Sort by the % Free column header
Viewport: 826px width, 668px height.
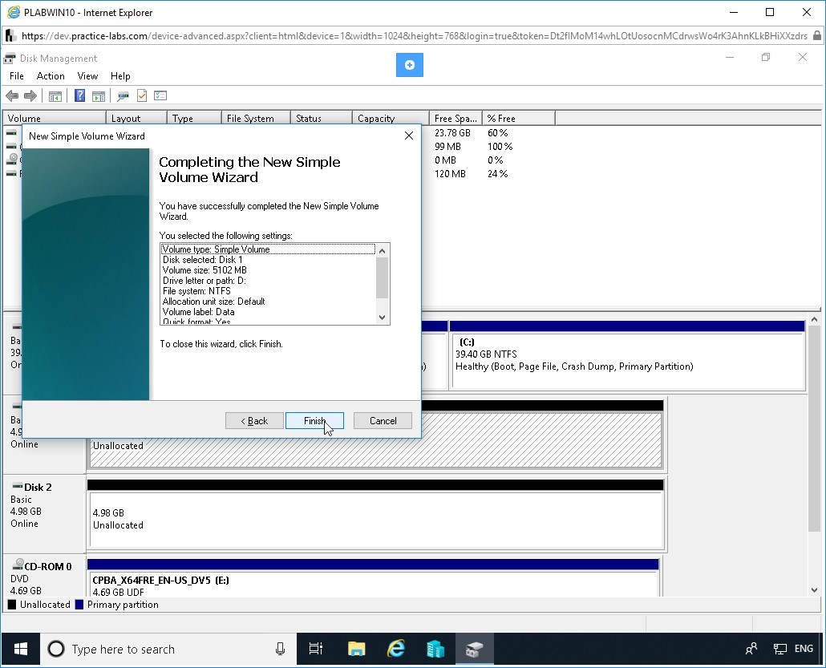pyautogui.click(x=519, y=118)
